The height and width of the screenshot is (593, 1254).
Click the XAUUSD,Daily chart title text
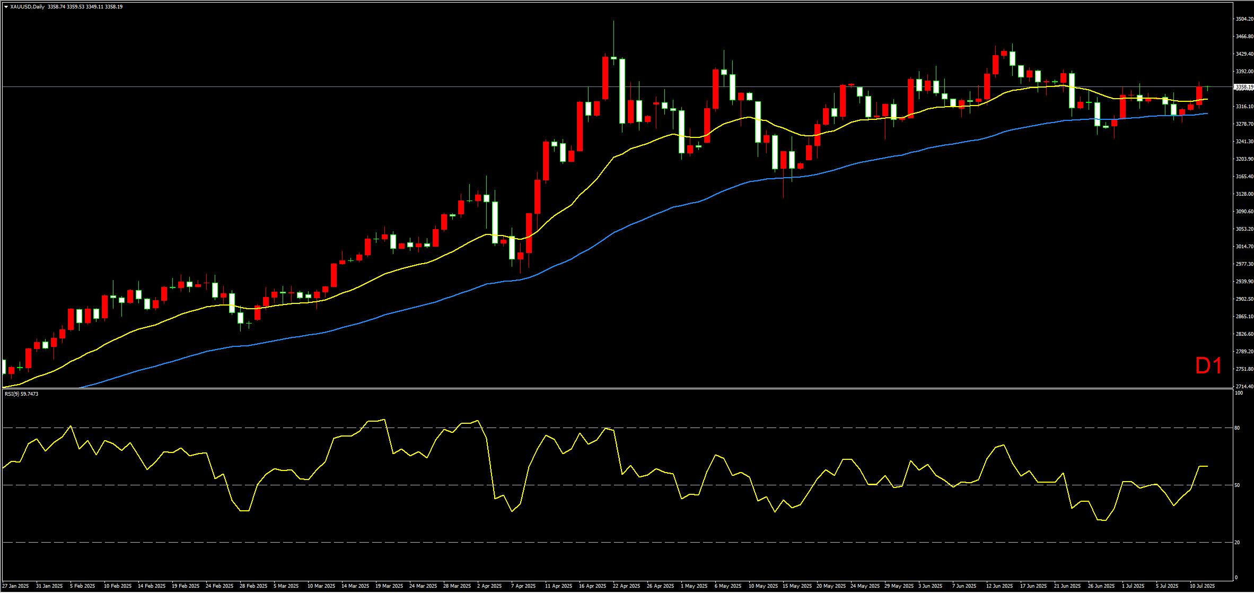pyautogui.click(x=27, y=7)
